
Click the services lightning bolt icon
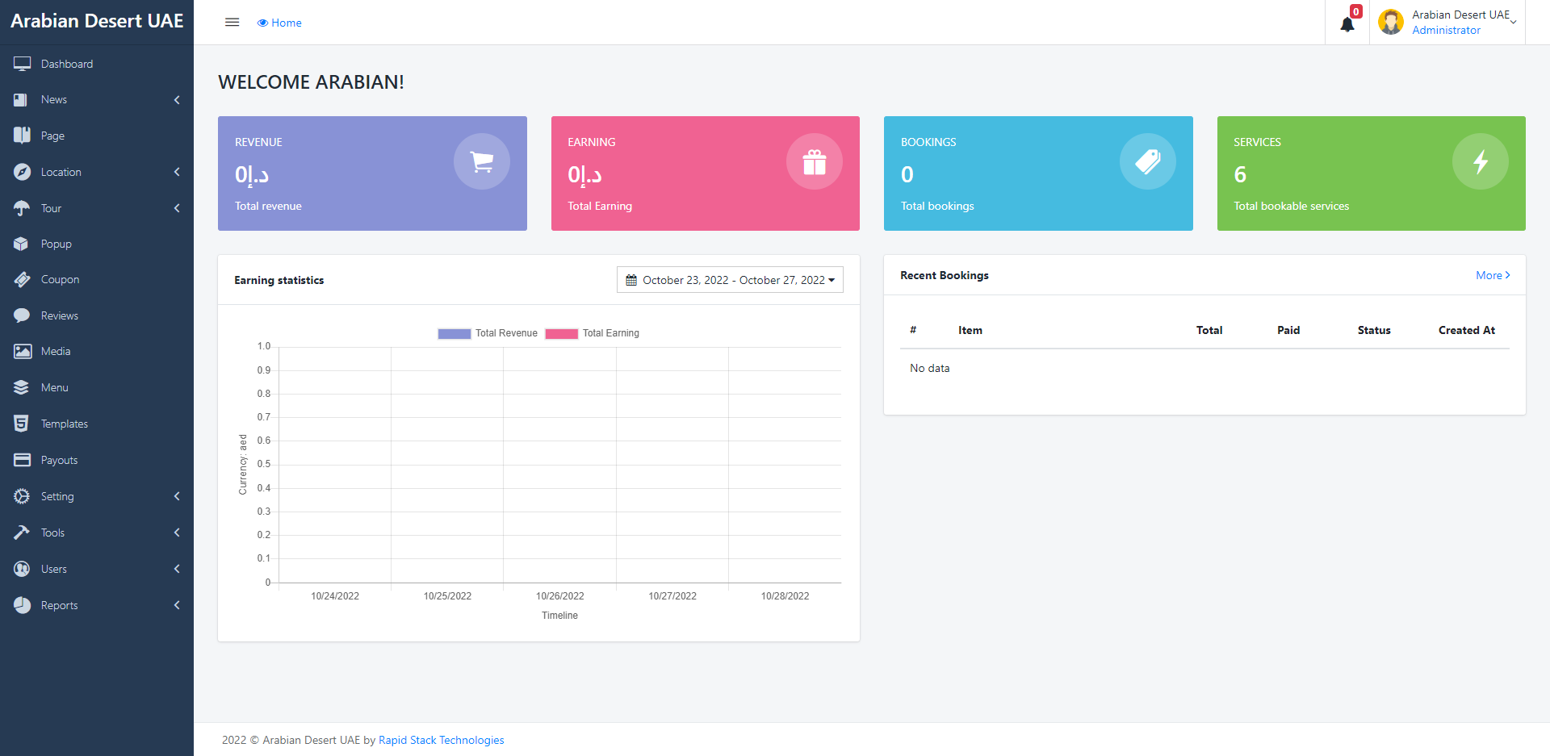pyautogui.click(x=1480, y=161)
